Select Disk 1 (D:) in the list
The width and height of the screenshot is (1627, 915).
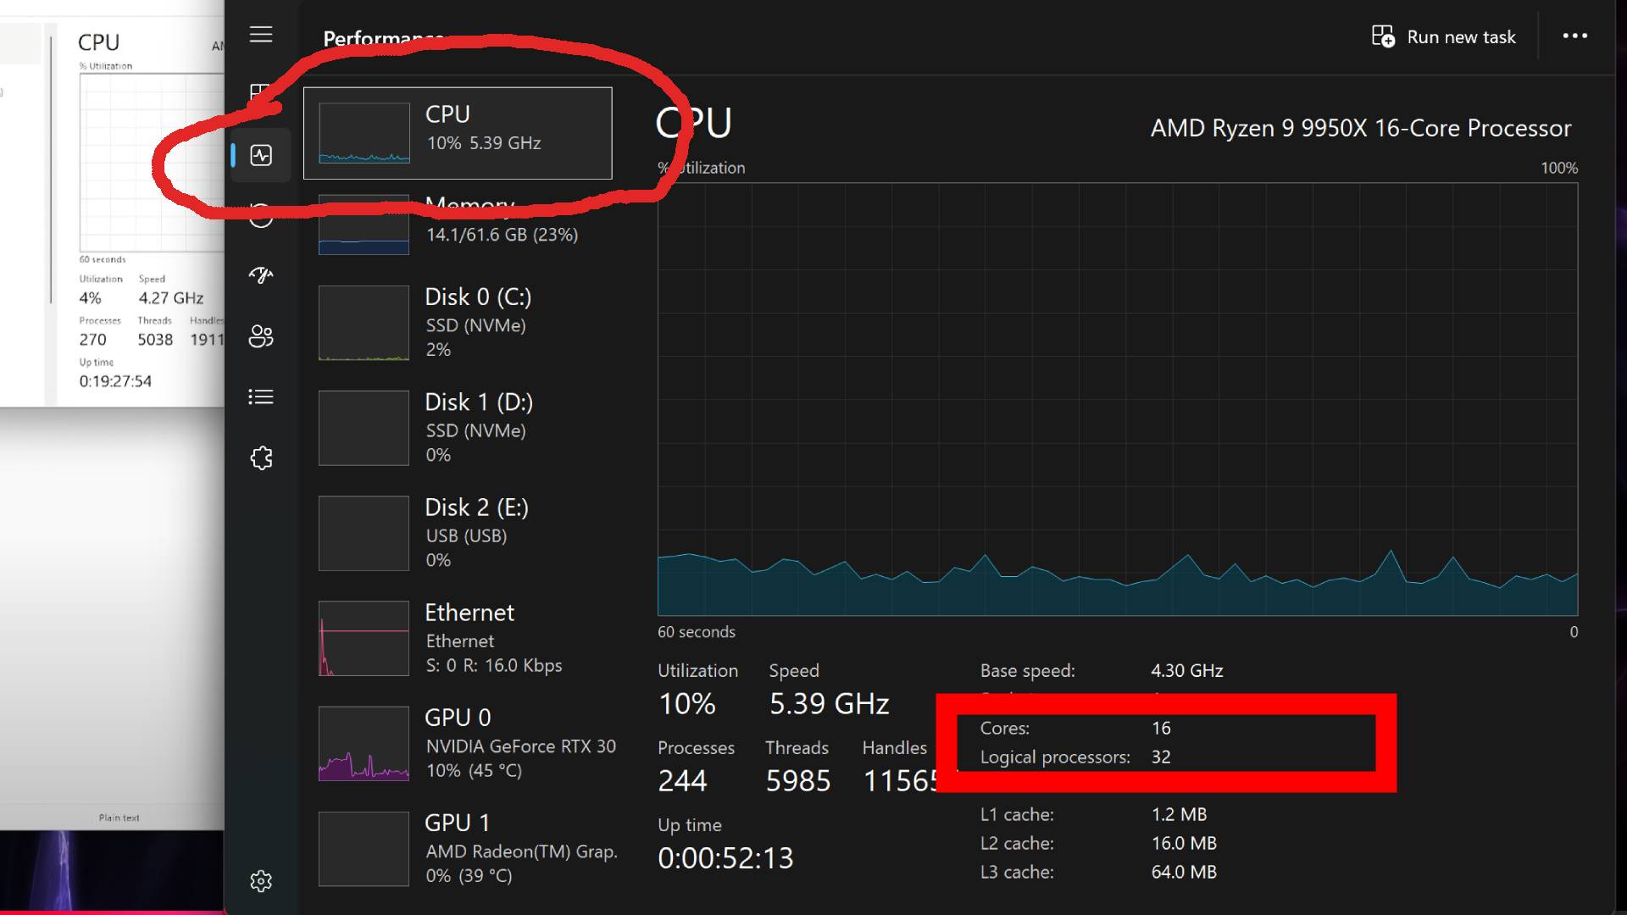(x=458, y=428)
